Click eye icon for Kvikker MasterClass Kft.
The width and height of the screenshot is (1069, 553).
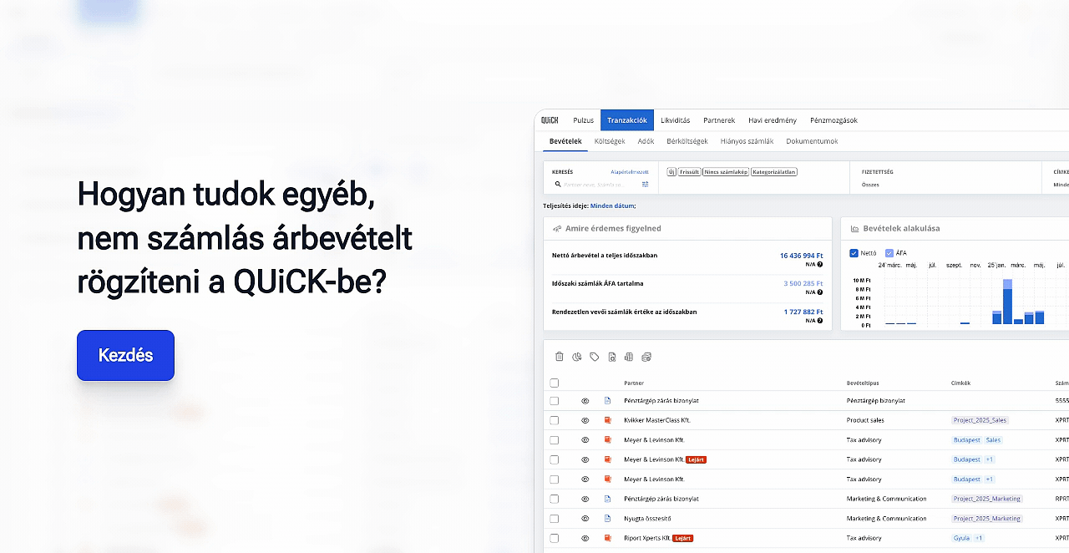tap(585, 420)
